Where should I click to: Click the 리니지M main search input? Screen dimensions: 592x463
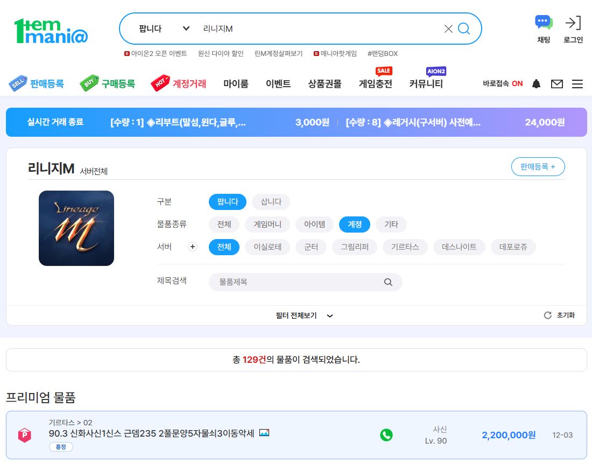[x=321, y=29]
